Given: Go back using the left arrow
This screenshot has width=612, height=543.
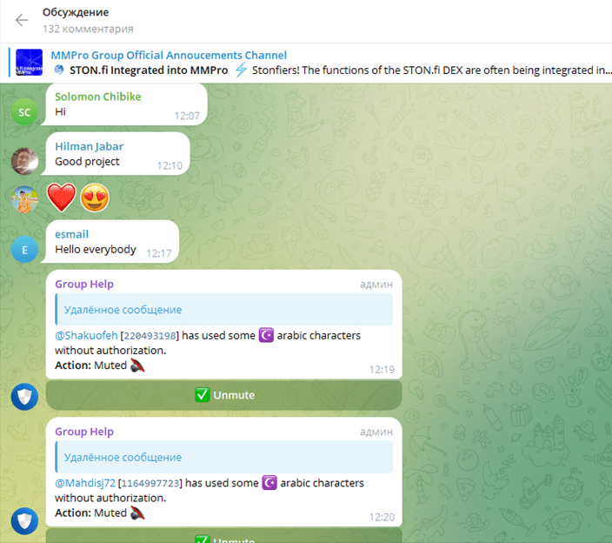Looking at the screenshot, I should pyautogui.click(x=22, y=20).
